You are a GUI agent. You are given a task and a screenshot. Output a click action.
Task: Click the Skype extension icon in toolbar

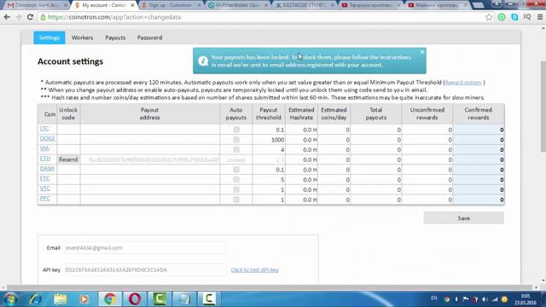click(514, 17)
